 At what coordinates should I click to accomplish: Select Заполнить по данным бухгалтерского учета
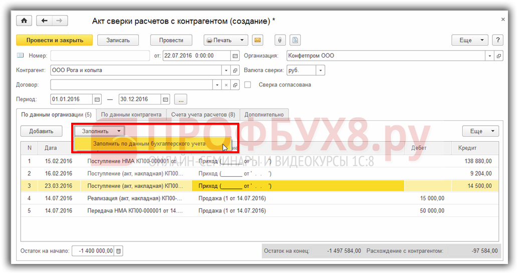coord(149,144)
